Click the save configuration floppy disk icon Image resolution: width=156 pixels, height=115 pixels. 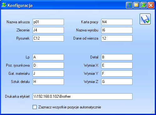pyautogui.click(x=145, y=19)
